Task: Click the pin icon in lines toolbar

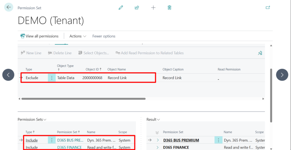Action: click(260, 53)
